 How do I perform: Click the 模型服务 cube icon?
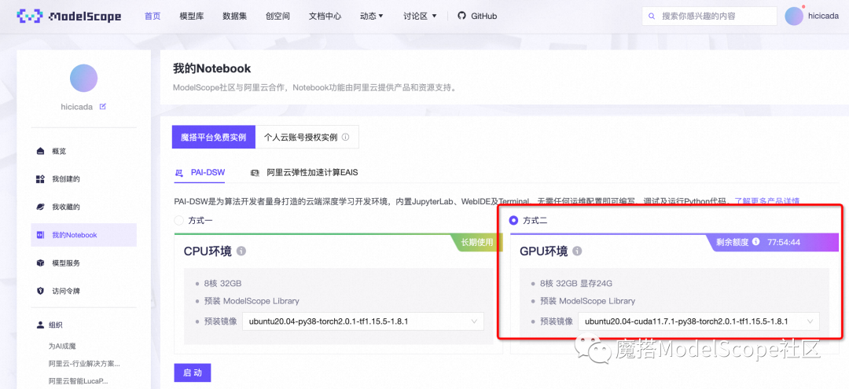(x=40, y=263)
